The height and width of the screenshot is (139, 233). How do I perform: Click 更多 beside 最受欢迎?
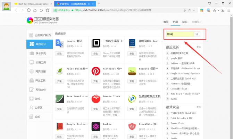pyautogui.click(x=199, y=107)
